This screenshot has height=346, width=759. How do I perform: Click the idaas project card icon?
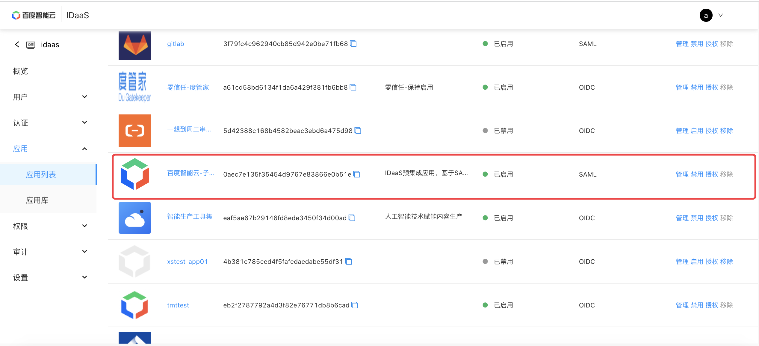click(31, 45)
